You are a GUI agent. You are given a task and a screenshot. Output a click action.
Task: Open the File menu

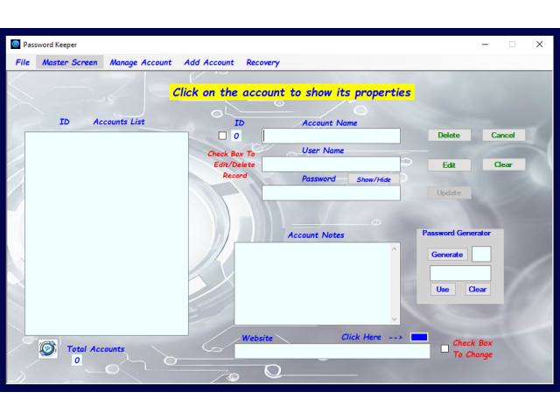point(23,62)
